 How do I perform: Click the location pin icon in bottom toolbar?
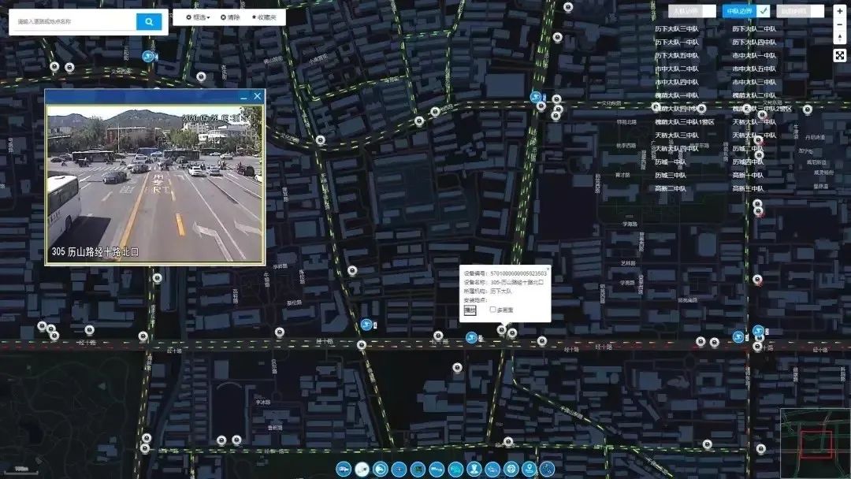[530, 470]
